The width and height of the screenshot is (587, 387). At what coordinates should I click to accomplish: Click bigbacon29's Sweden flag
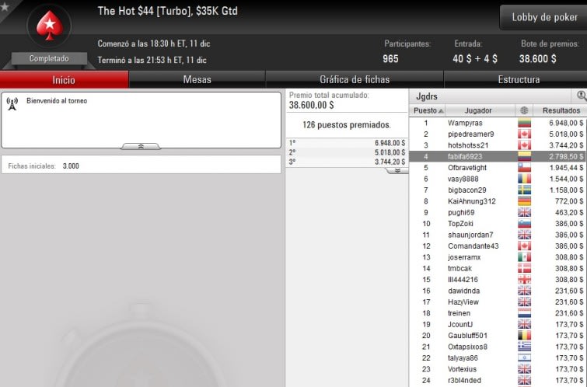pyautogui.click(x=525, y=190)
